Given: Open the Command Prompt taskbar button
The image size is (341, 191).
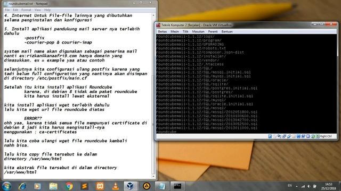Looking at the screenshot, I should [x=177, y=186].
